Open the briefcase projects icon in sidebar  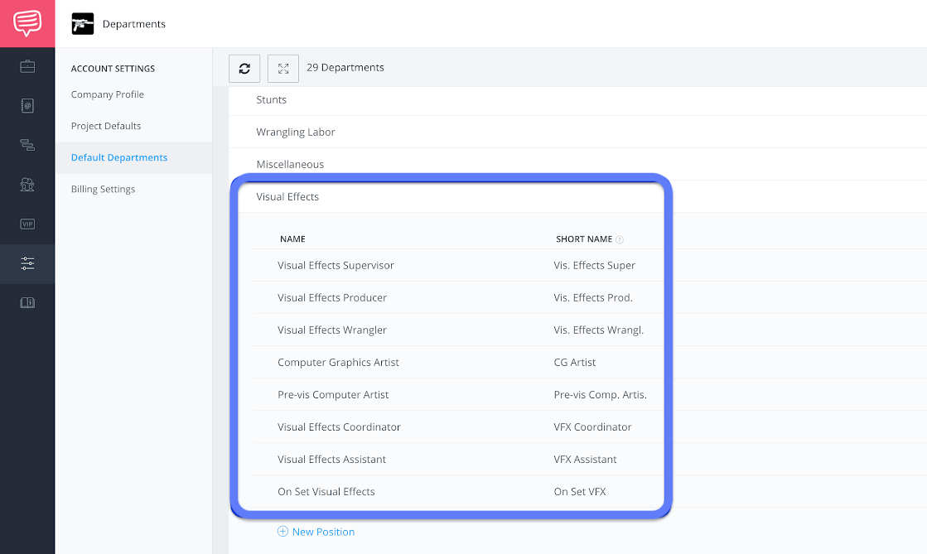27,66
